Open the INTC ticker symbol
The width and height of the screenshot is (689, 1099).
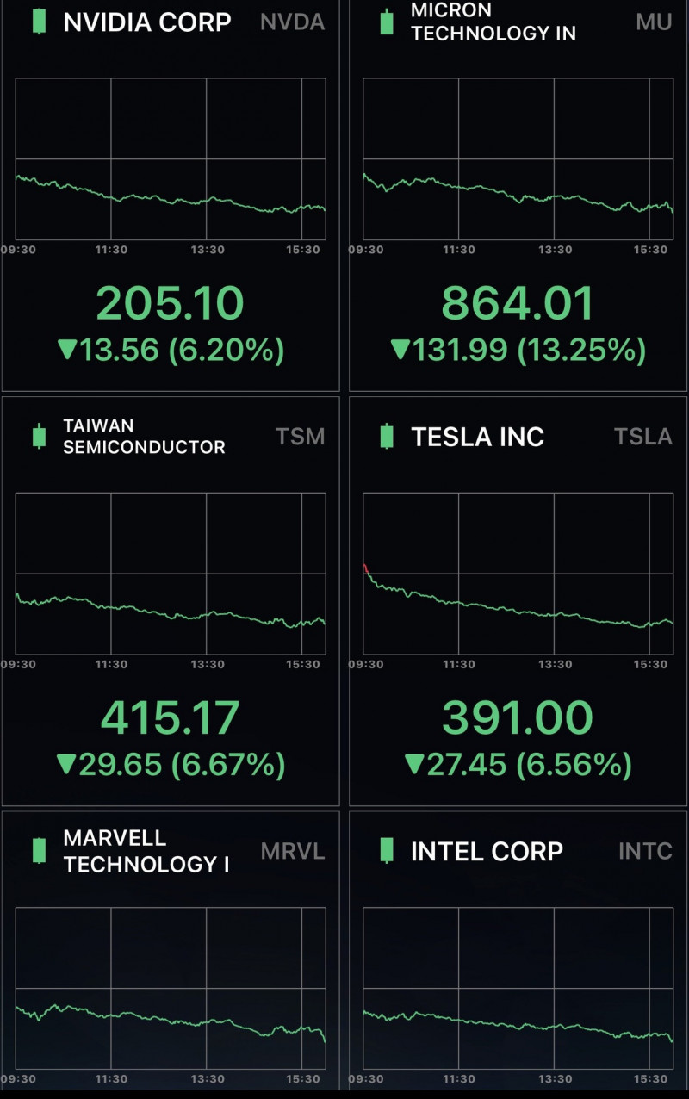coord(645,852)
